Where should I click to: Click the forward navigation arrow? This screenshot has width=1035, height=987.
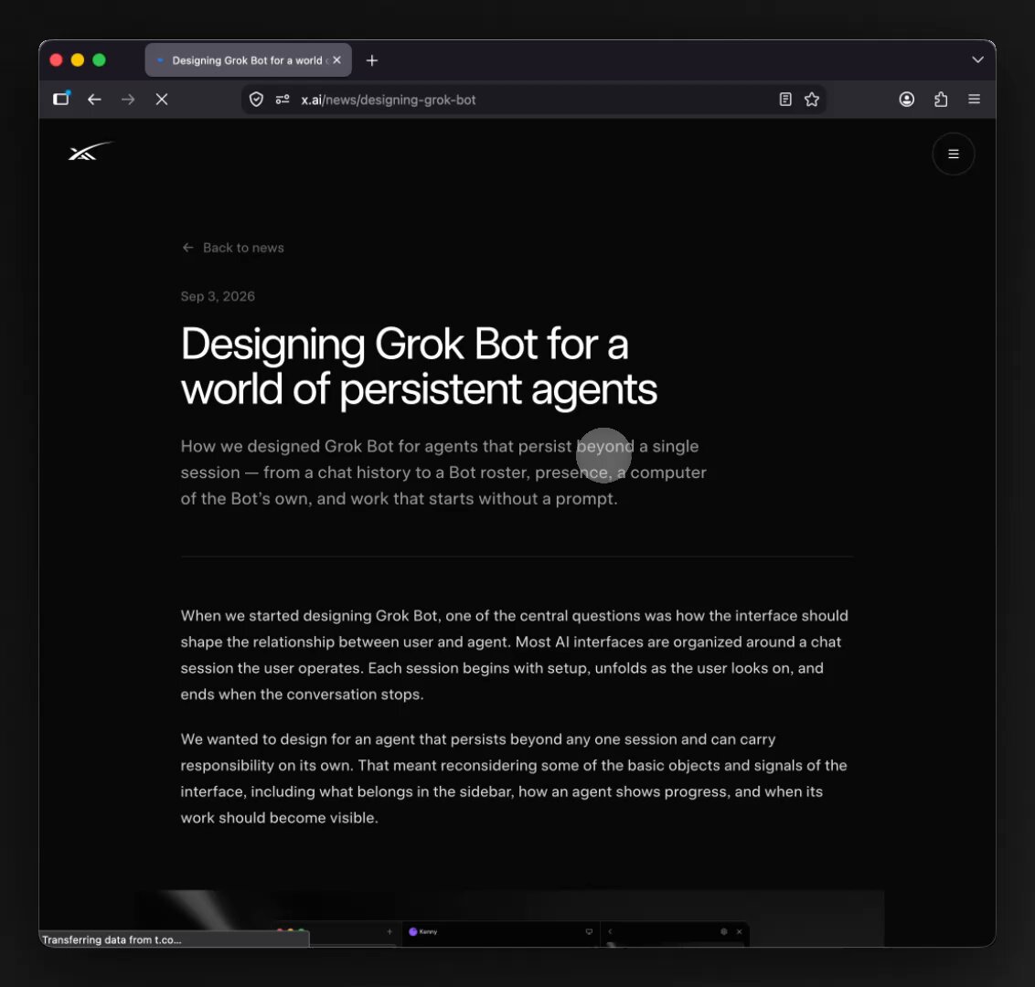coord(128,99)
